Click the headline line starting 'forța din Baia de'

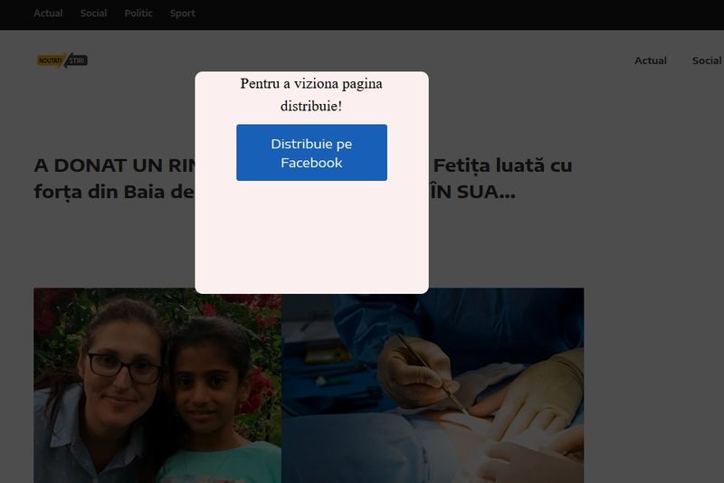tap(113, 194)
